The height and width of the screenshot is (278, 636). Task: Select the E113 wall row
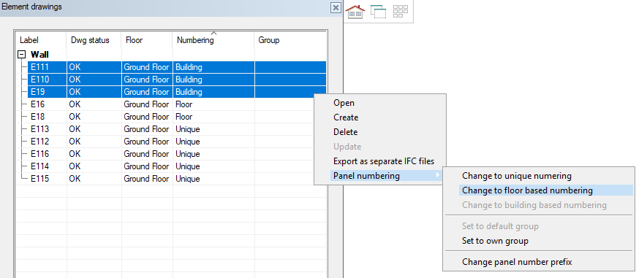171,129
